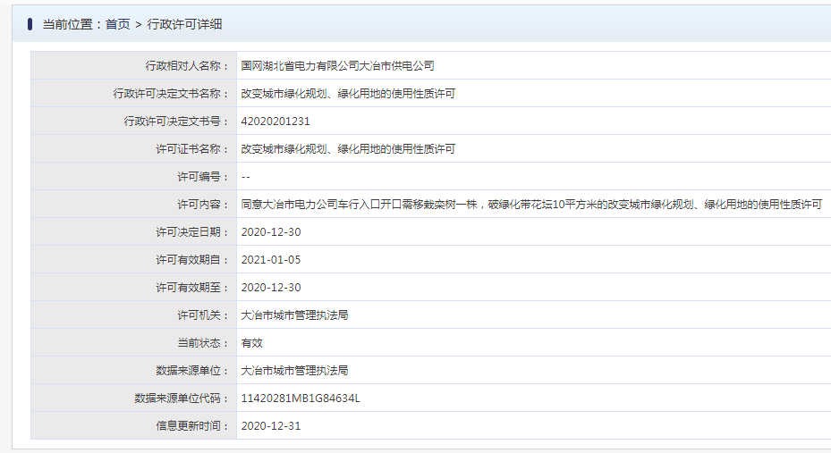Image resolution: width=831 pixels, height=453 pixels.
Task: Click the 许可机关 value 大冶市城市管理执法局
Action: pyautogui.click(x=294, y=315)
